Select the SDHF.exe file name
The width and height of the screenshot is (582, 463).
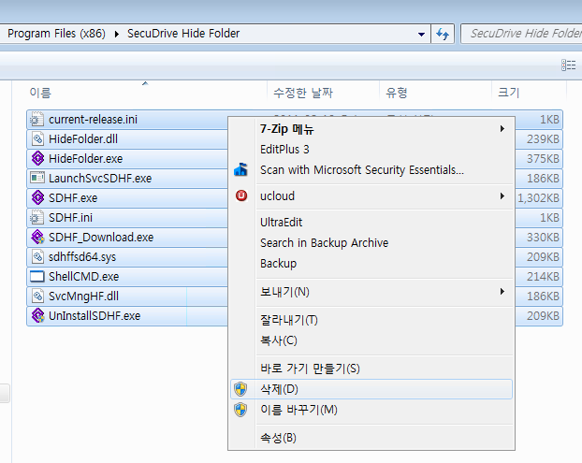[x=73, y=198]
